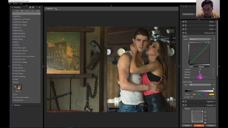Select the white point eyedropper above curve
The image size is (228, 128).
pyautogui.click(x=208, y=42)
